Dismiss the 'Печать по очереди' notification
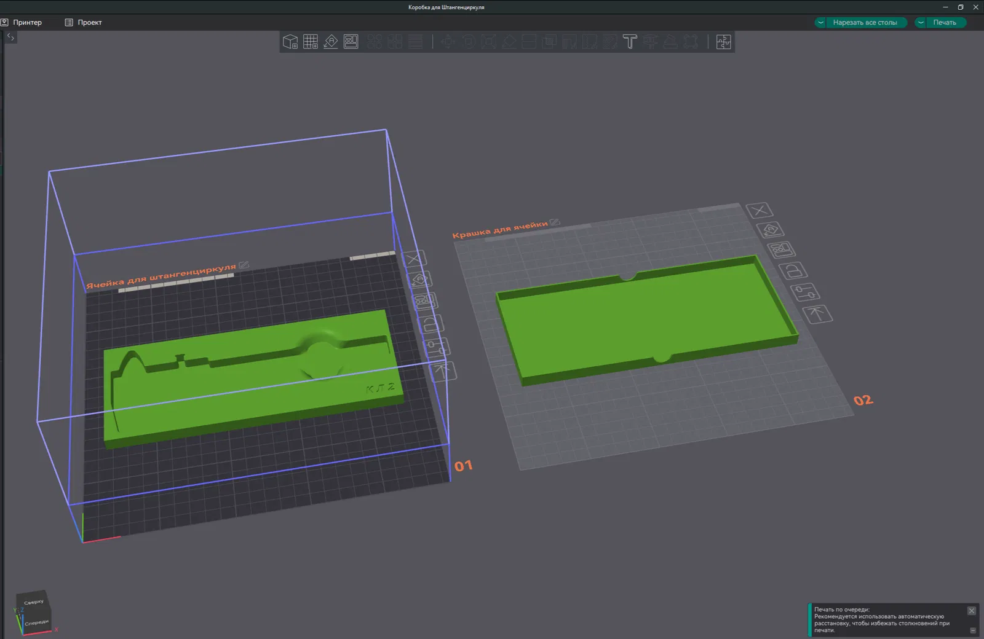Viewport: 984px width, 639px height. [x=971, y=611]
